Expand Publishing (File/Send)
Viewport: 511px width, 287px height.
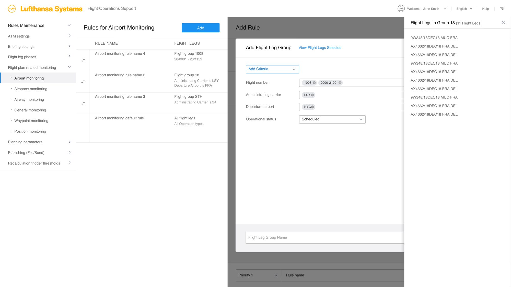pyautogui.click(x=69, y=153)
